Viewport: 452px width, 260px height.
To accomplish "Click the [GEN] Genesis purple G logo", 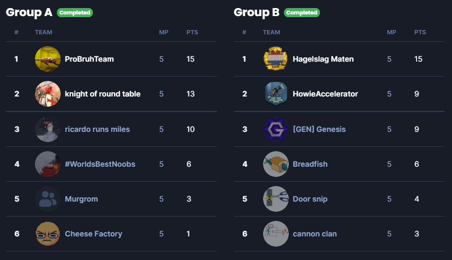I will (x=275, y=129).
